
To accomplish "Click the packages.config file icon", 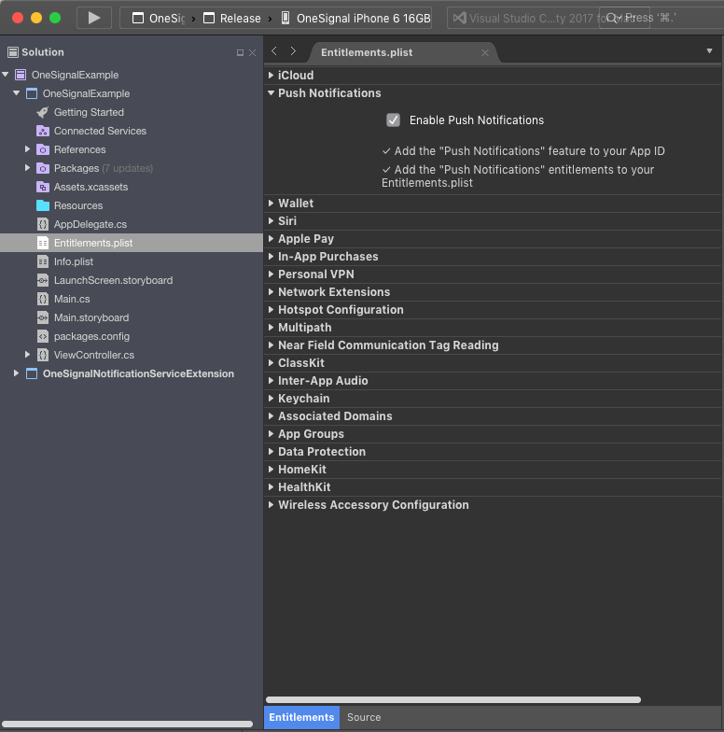I will 43,336.
